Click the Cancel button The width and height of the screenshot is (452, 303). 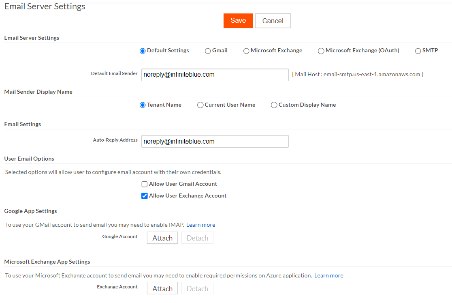point(273,21)
